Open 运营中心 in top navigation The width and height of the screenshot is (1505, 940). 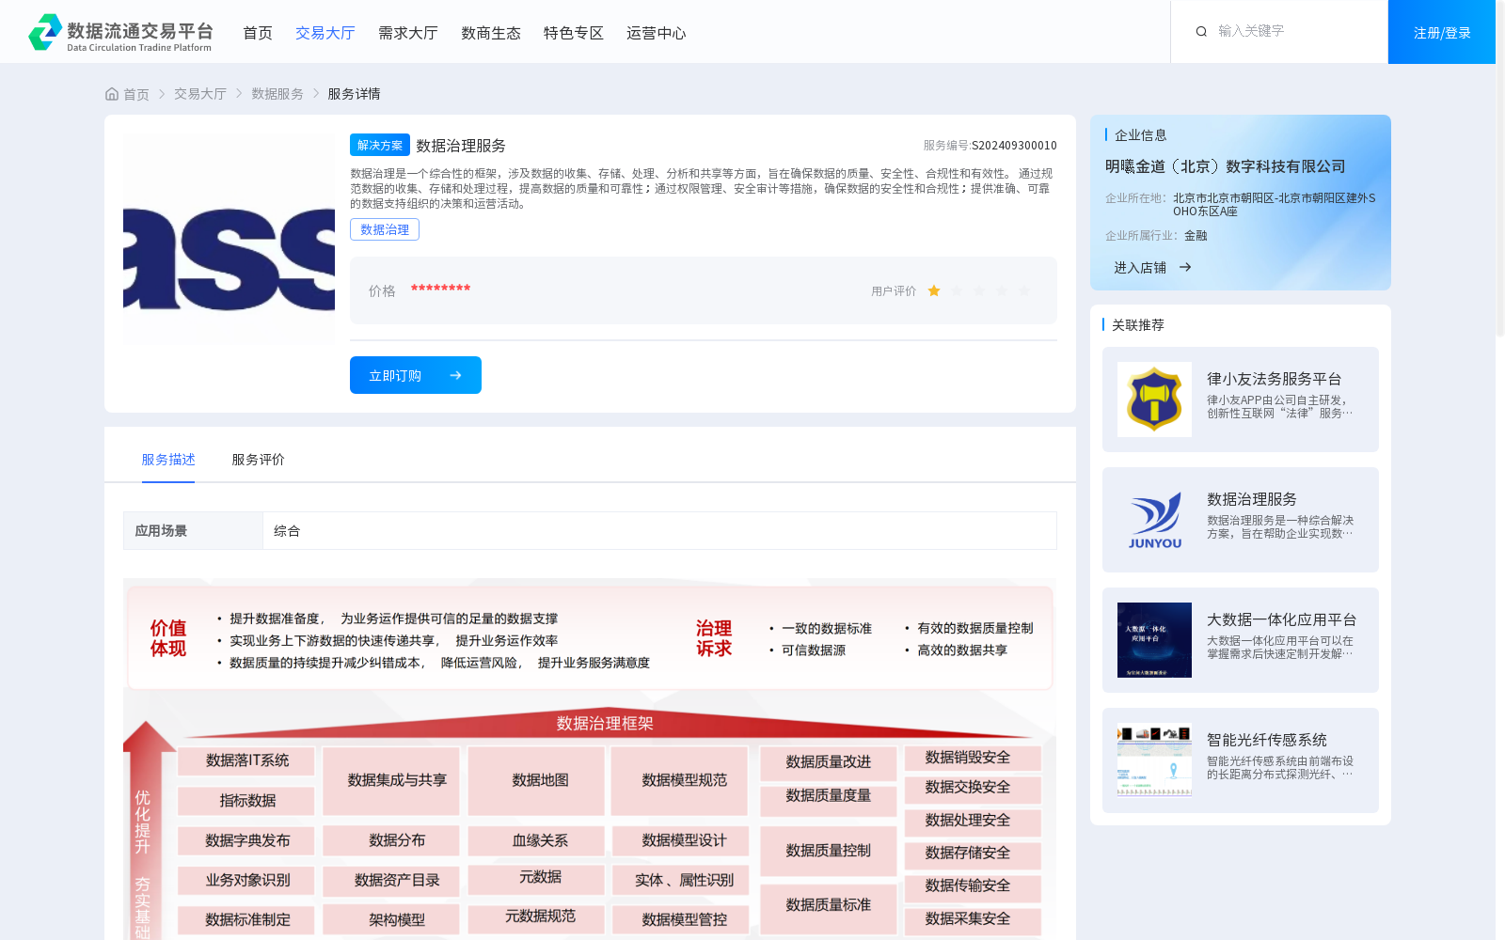[x=657, y=33]
